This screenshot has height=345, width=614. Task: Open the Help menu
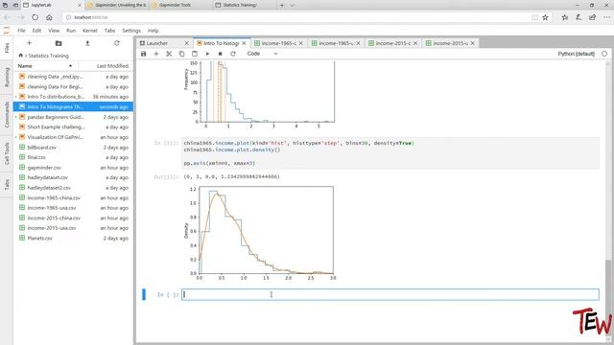[x=153, y=31]
